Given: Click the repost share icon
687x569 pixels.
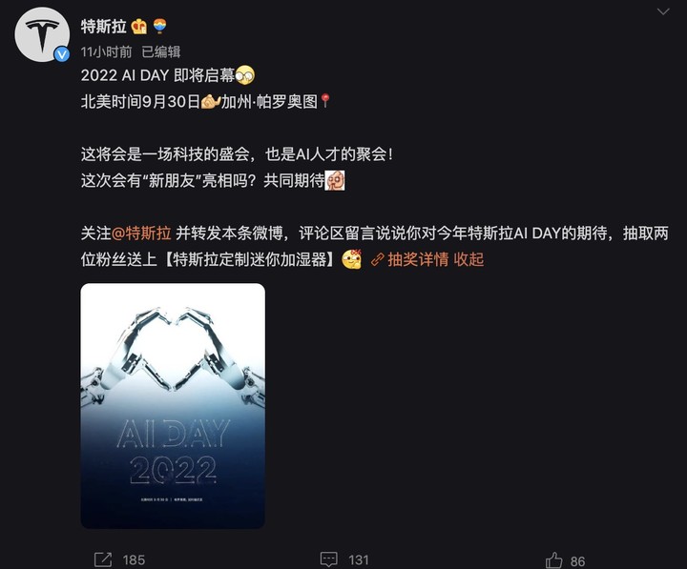Looking at the screenshot, I should pyautogui.click(x=103, y=559).
